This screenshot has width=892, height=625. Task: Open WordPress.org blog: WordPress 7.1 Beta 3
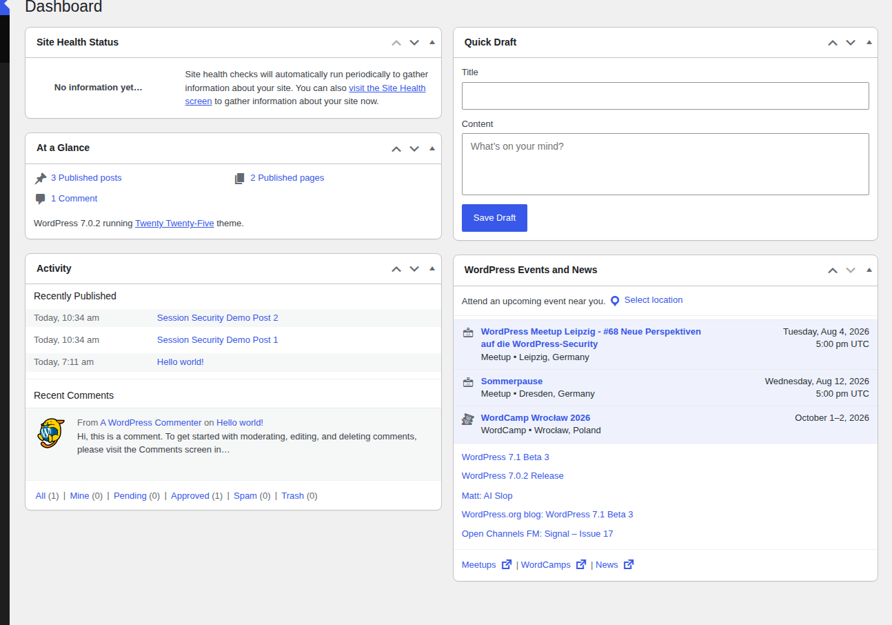547,514
